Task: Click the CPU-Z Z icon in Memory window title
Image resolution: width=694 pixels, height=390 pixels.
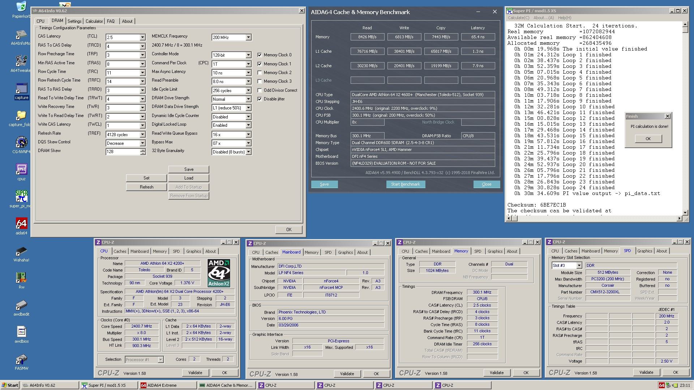Action: click(399, 242)
